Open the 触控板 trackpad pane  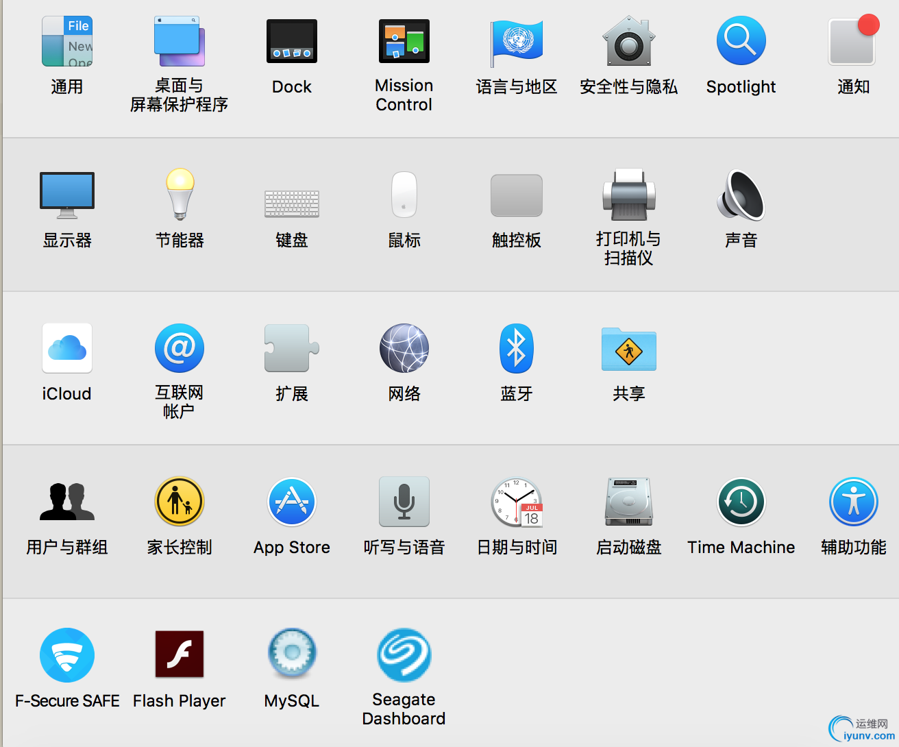pyautogui.click(x=517, y=195)
